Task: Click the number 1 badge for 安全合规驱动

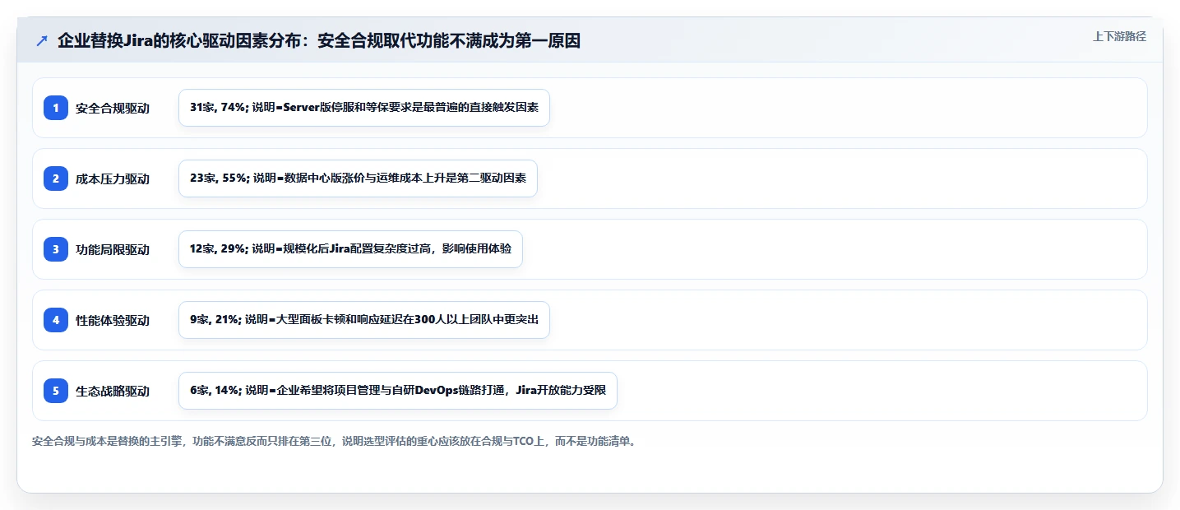Action: [56, 108]
